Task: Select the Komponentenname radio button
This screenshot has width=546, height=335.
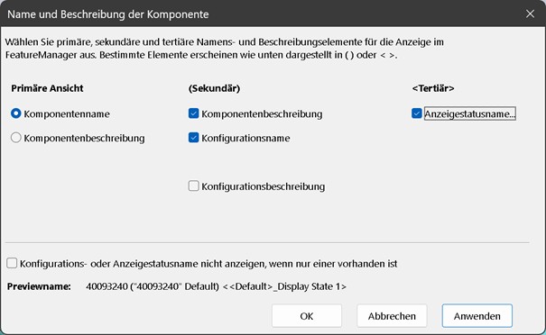Action: (x=16, y=113)
